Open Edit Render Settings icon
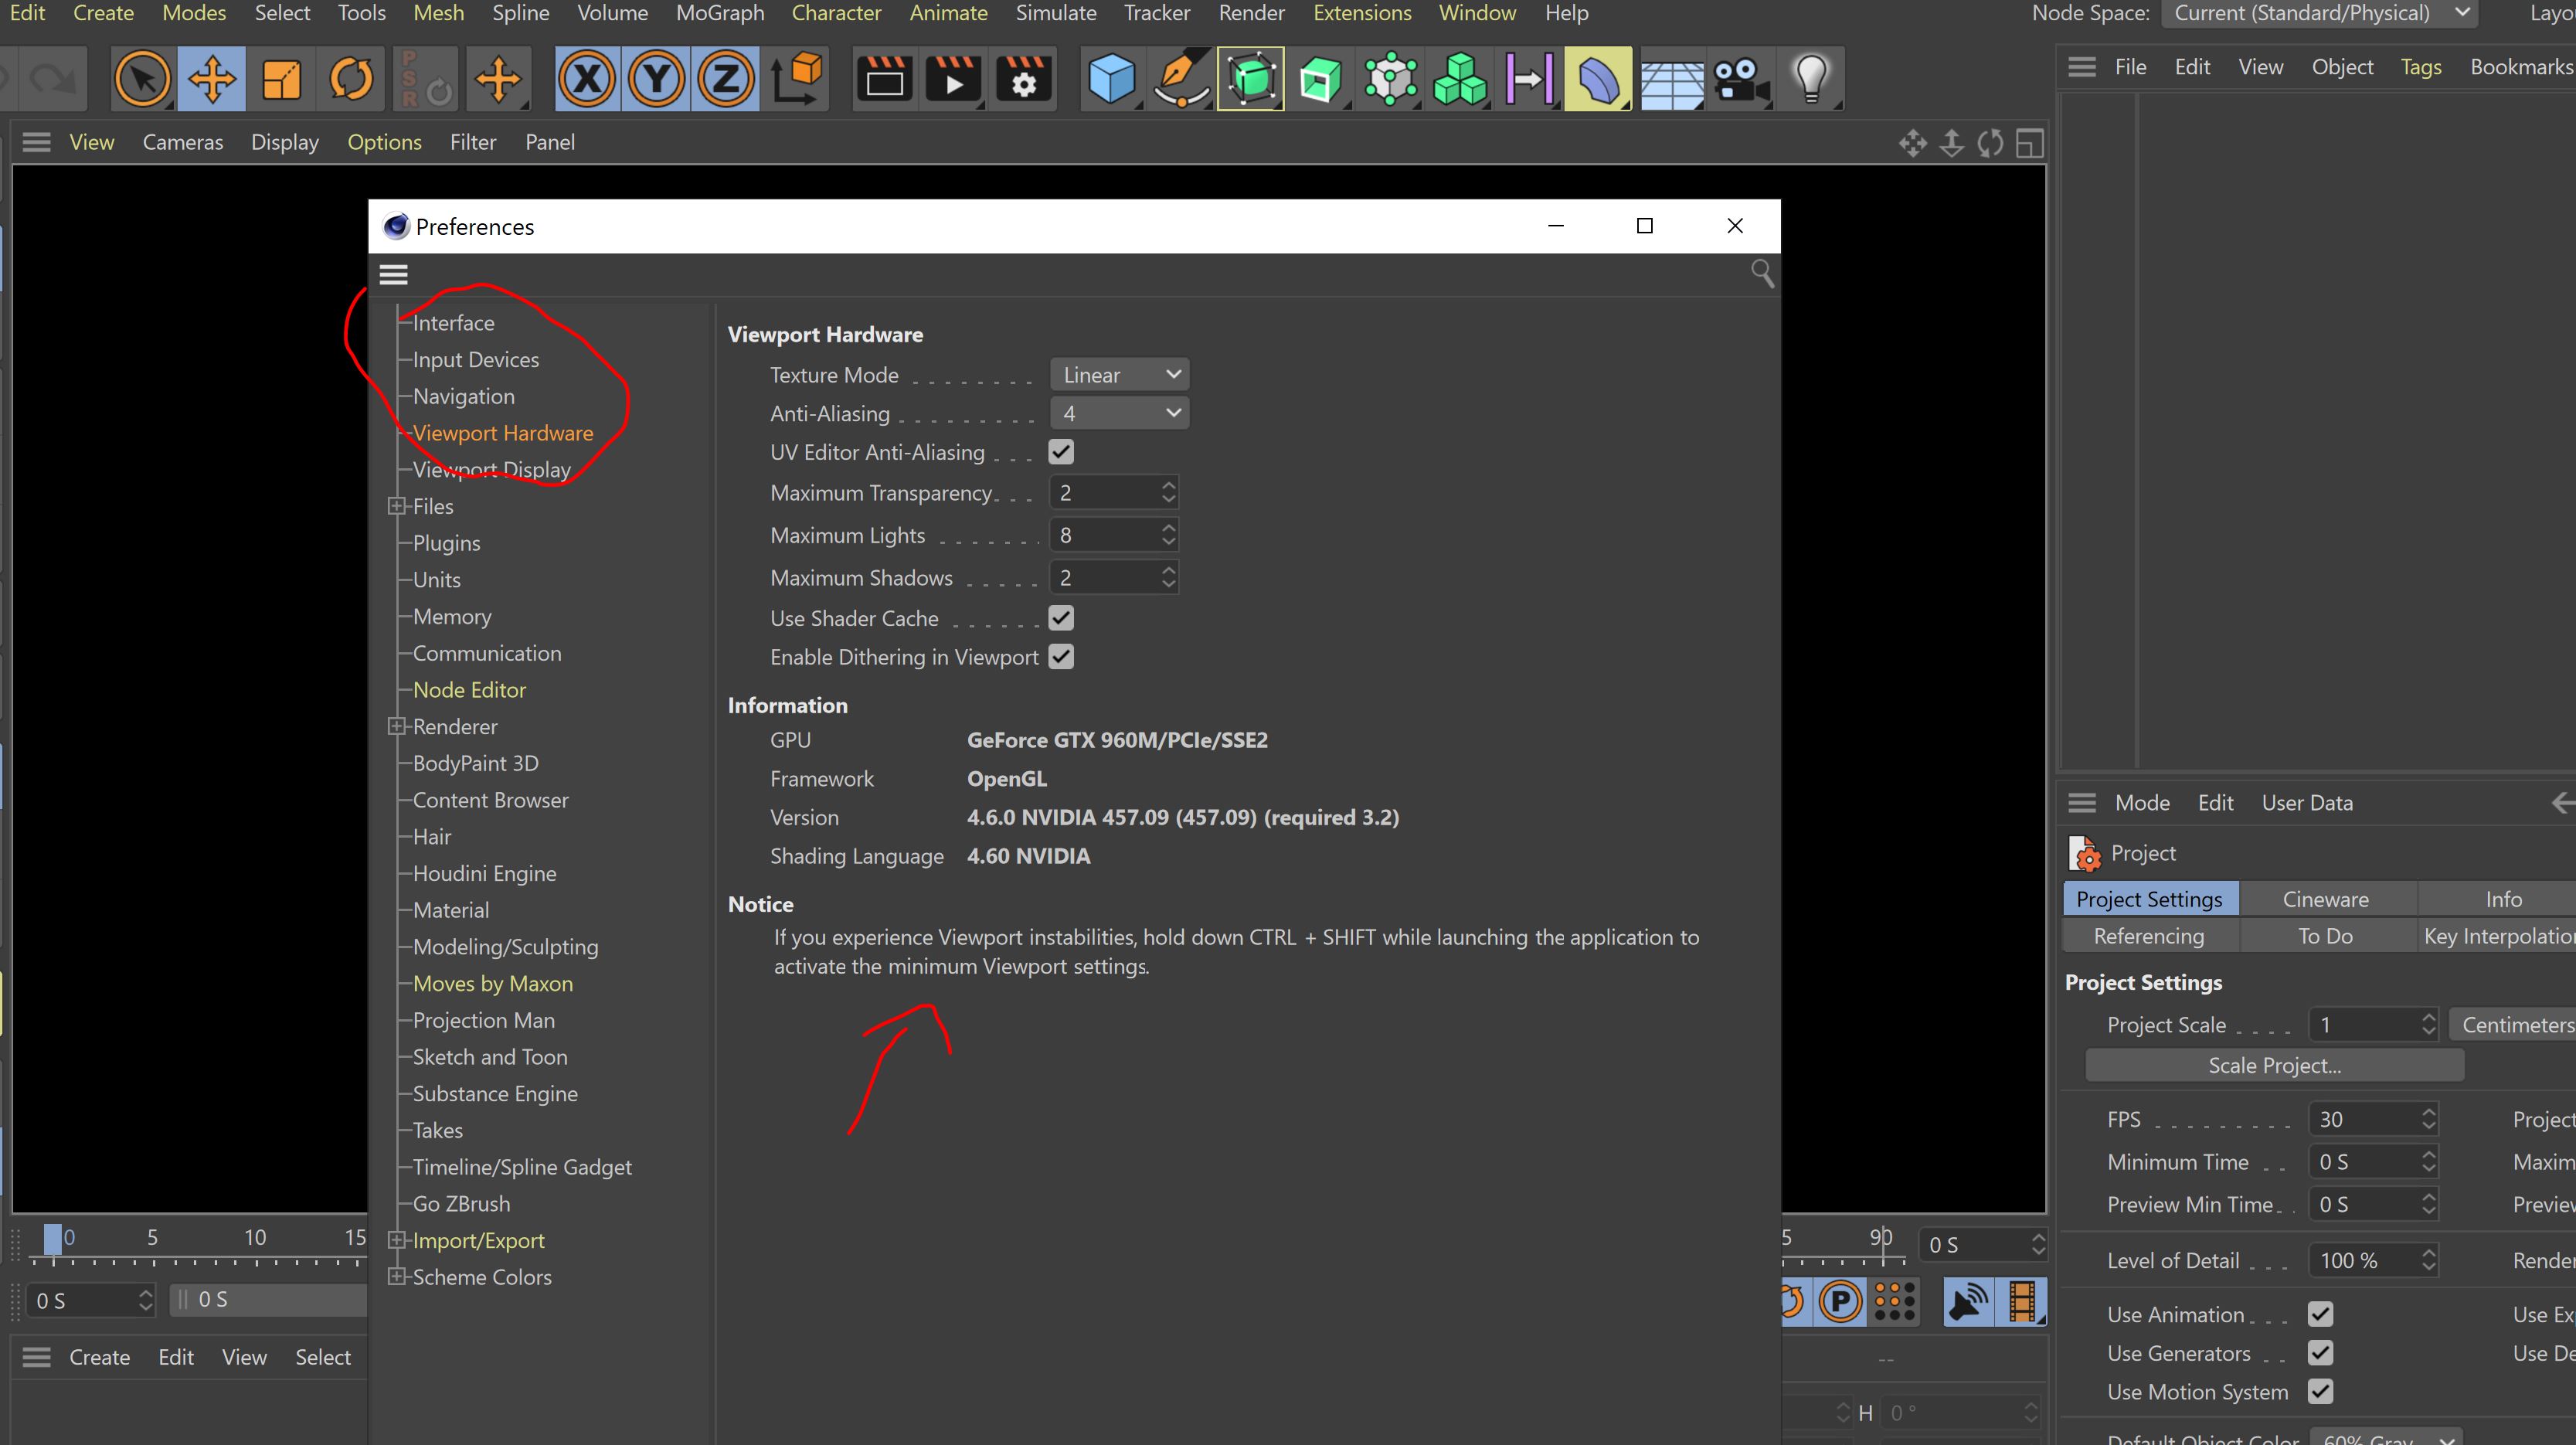 click(1023, 78)
